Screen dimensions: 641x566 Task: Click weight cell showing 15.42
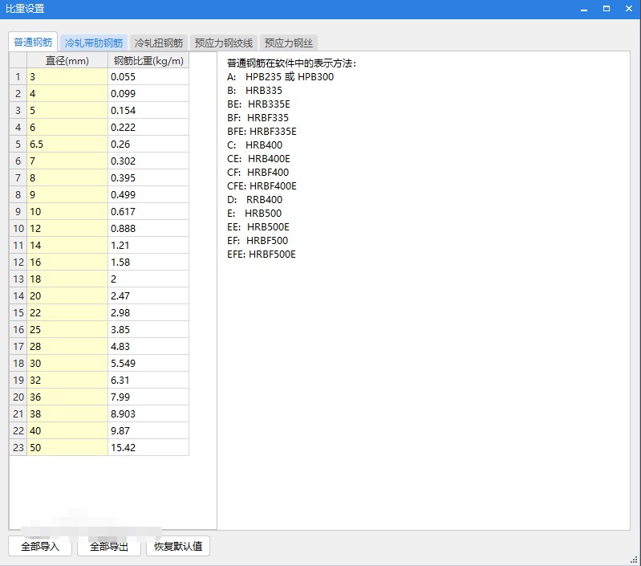coord(148,447)
